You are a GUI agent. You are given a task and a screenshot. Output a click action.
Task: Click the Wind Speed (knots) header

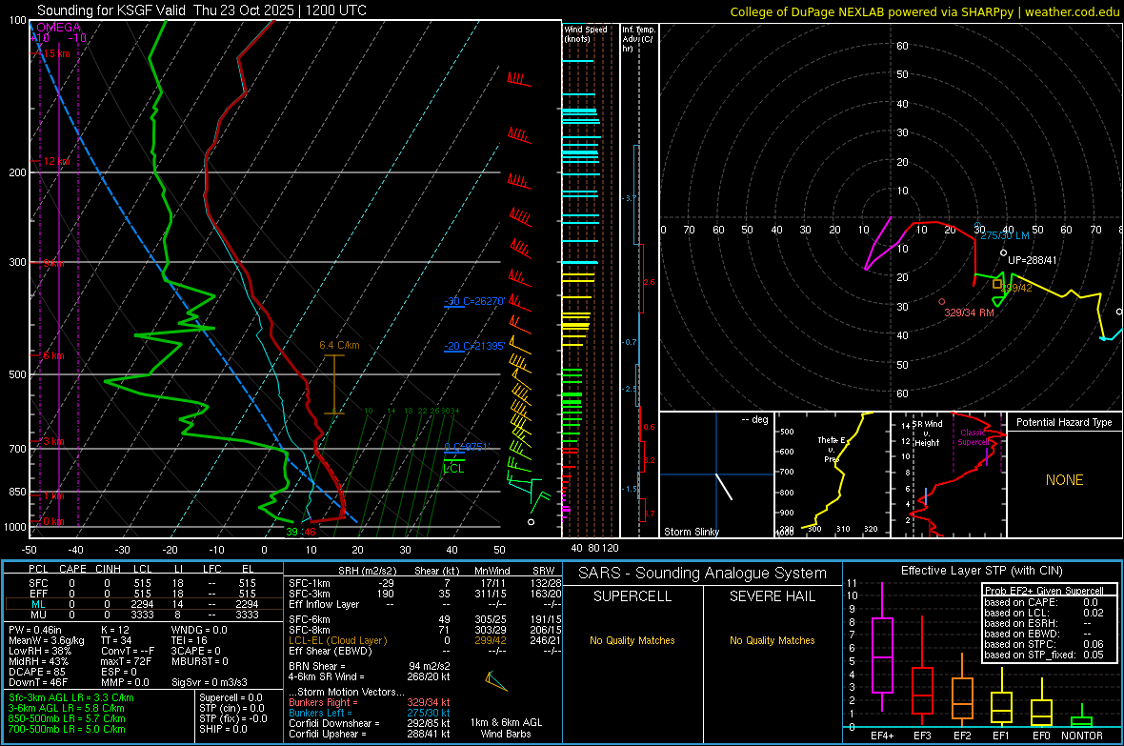[x=586, y=33]
